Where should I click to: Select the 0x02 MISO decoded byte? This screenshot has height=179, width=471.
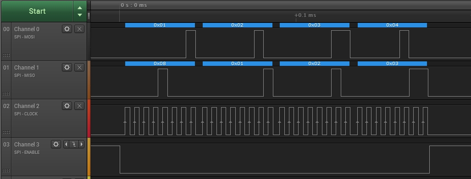click(x=315, y=64)
